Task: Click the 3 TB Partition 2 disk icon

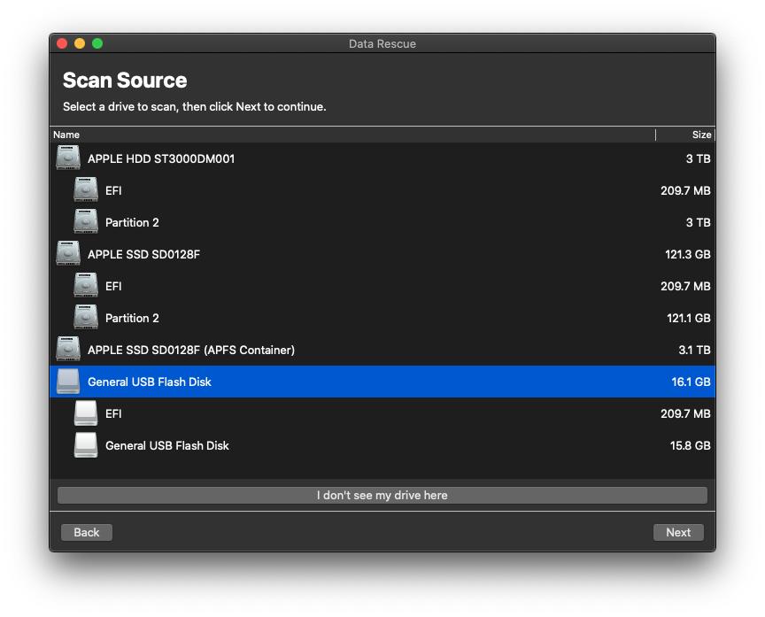Action: point(86,222)
